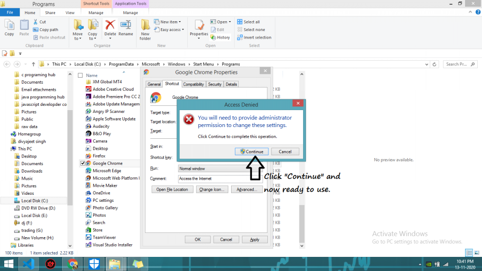Open Google Chrome from the taskbar
The image size is (482, 271).
[72, 264]
